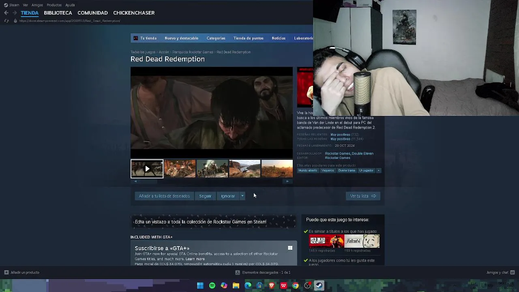
Task: Select the second screenshot thumbnail
Action: point(180,169)
